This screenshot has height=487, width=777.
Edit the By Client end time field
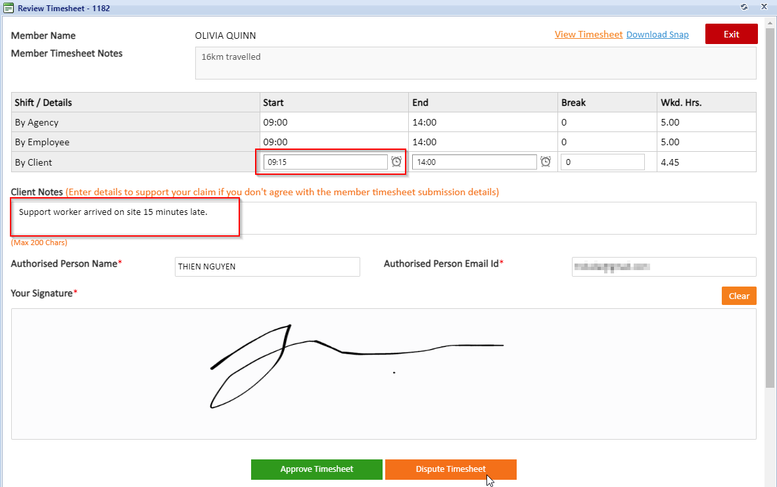coord(474,162)
